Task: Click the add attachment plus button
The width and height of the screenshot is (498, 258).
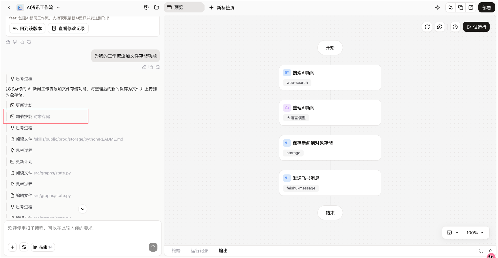Action: (x=12, y=247)
